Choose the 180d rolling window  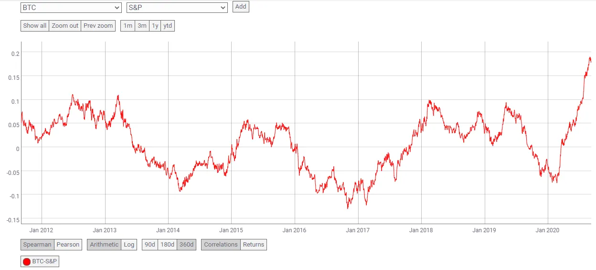point(167,245)
